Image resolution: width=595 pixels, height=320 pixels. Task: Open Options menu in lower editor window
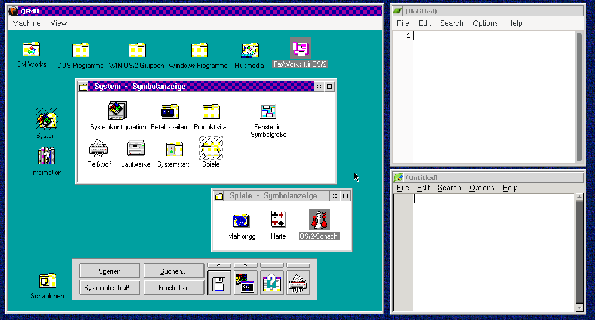click(482, 188)
